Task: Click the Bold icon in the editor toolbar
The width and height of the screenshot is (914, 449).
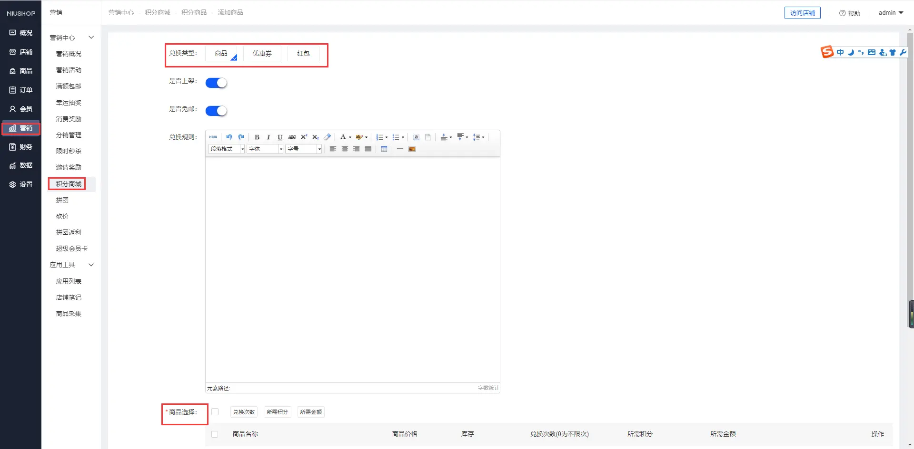Action: coord(257,137)
